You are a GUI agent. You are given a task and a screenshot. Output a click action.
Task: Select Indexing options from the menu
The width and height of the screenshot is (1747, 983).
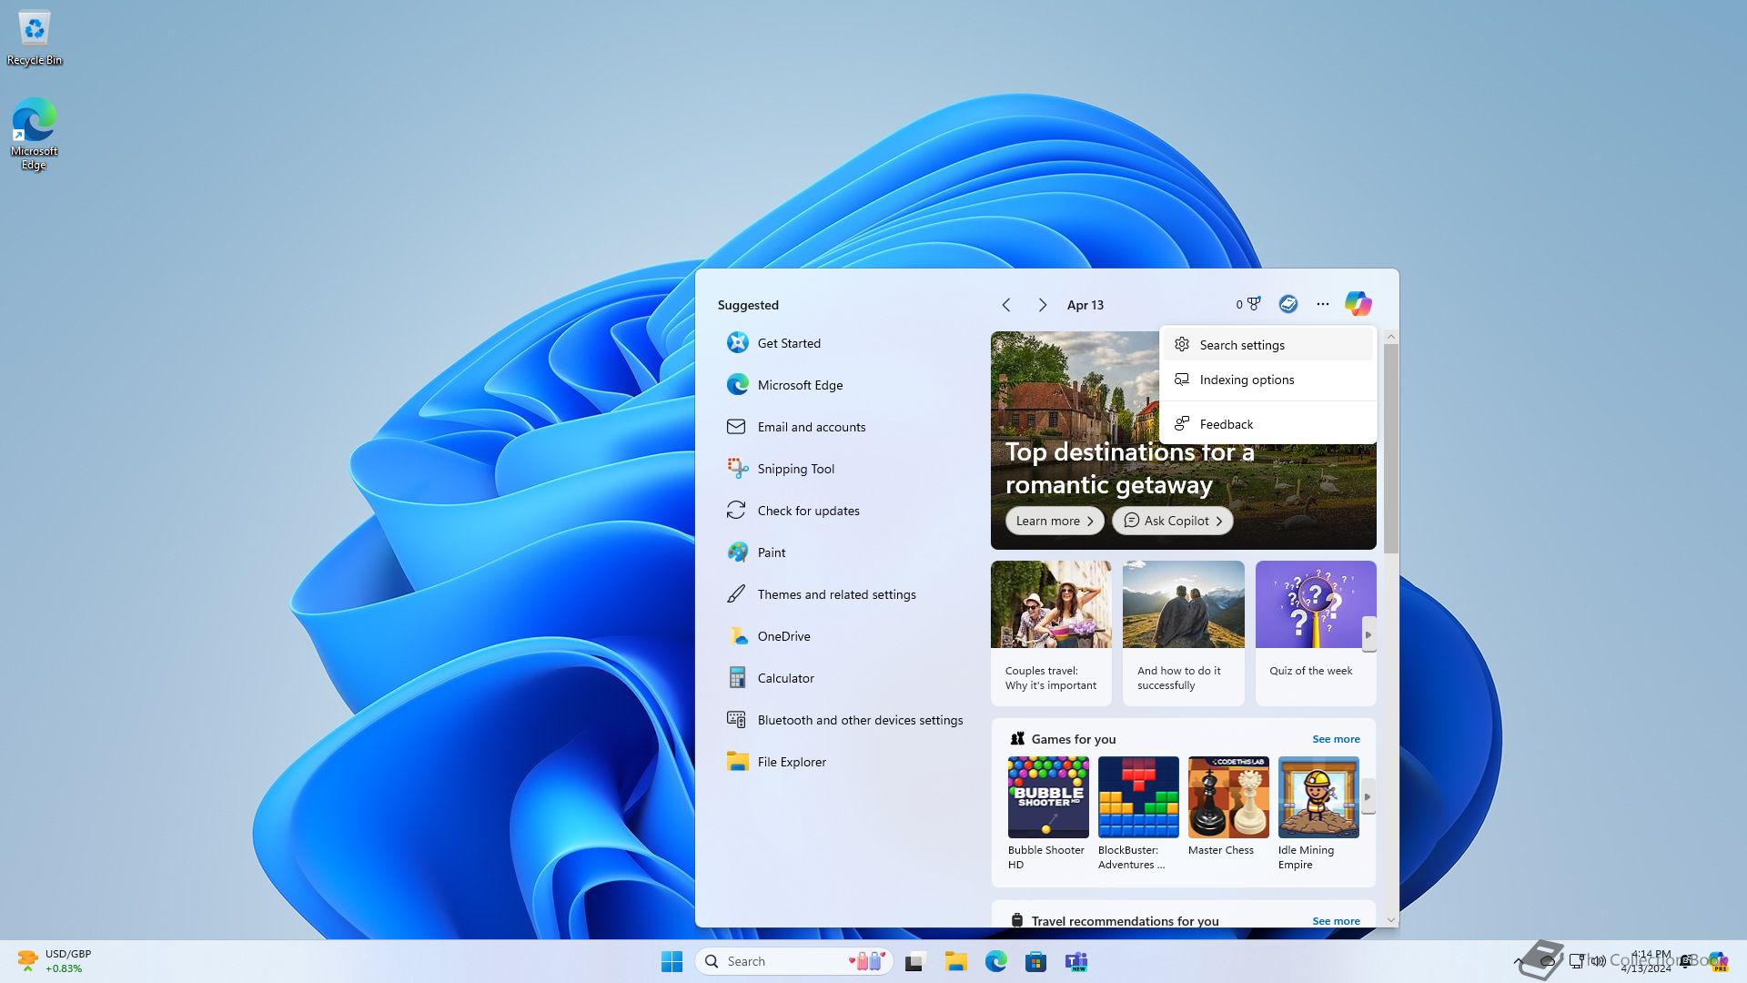pyautogui.click(x=1267, y=380)
